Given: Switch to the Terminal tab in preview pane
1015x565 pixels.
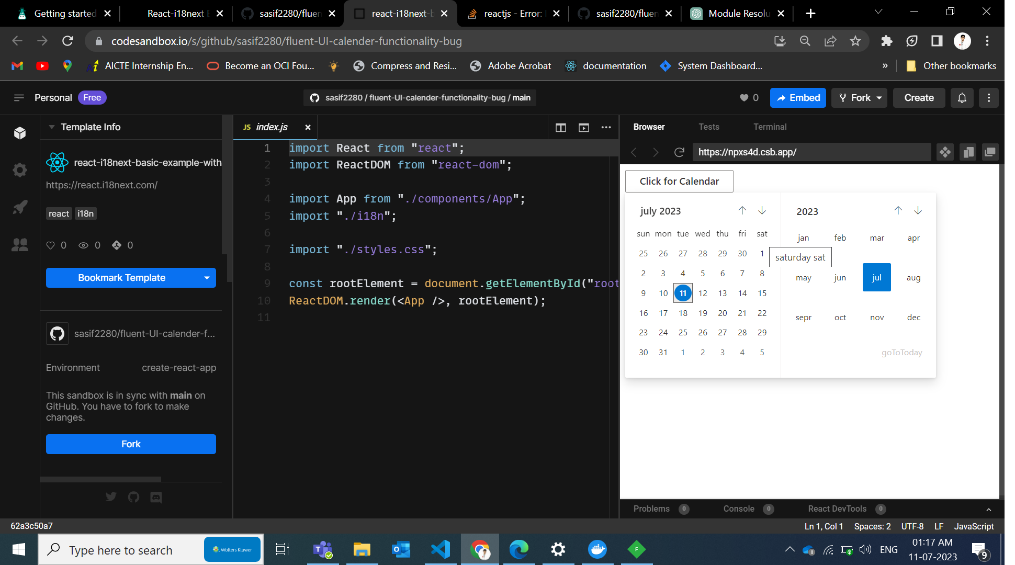Looking at the screenshot, I should (770, 127).
